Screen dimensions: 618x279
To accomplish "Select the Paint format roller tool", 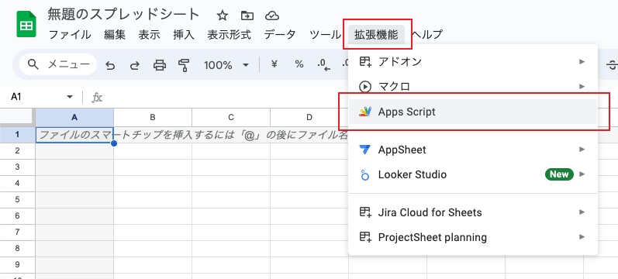I will pyautogui.click(x=184, y=65).
